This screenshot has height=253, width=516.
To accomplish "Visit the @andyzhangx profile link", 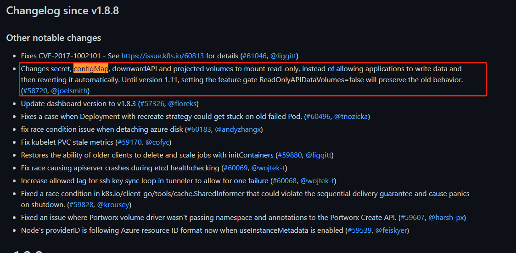I will pos(238,129).
